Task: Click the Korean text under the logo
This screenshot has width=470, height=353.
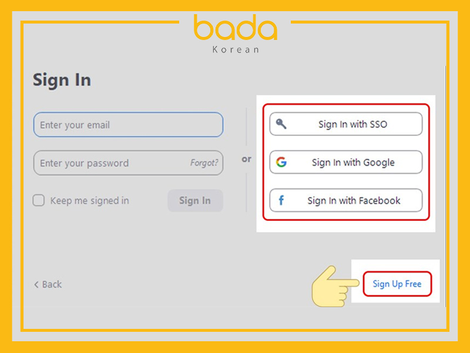Action: (235, 50)
